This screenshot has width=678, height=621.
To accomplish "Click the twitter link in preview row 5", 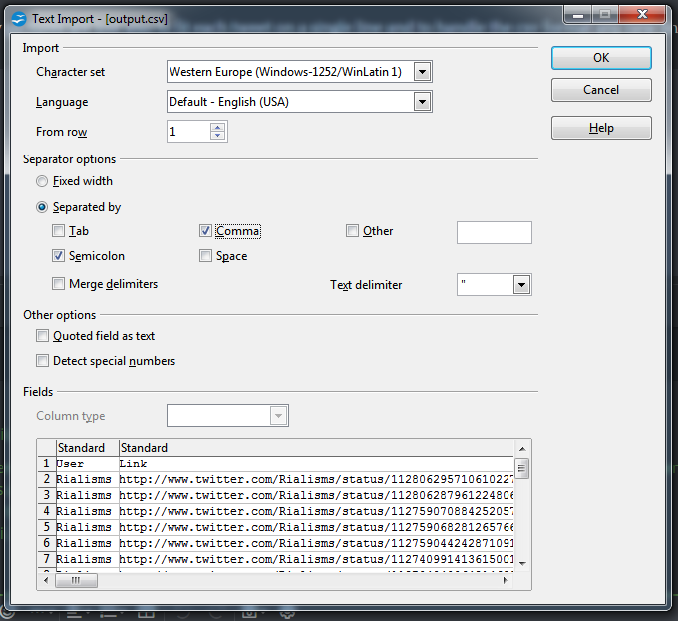I will [x=316, y=528].
